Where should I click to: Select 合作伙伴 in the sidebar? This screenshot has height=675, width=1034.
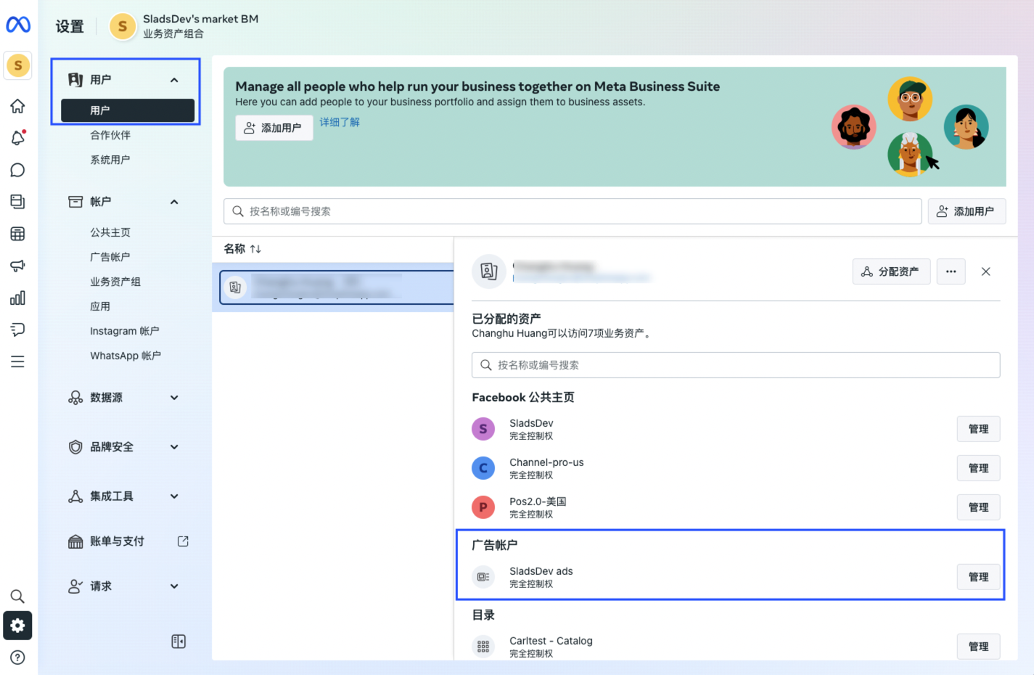click(x=110, y=135)
